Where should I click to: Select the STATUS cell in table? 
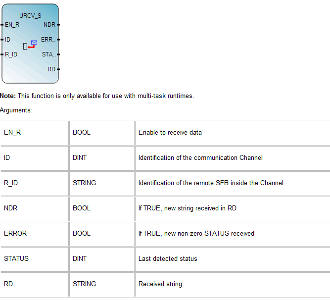point(35,259)
